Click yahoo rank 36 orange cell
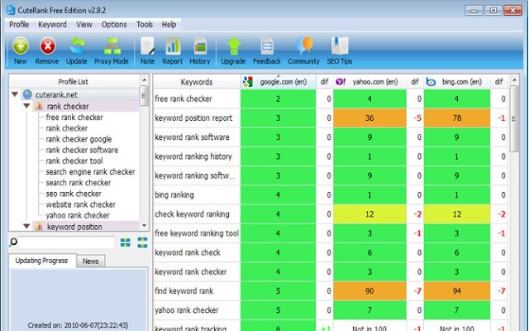This screenshot has height=331, width=529. 369,118
